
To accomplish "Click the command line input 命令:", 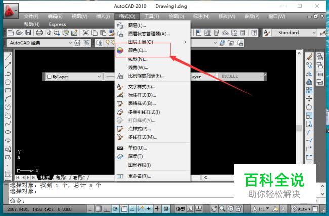I will tap(121, 201).
